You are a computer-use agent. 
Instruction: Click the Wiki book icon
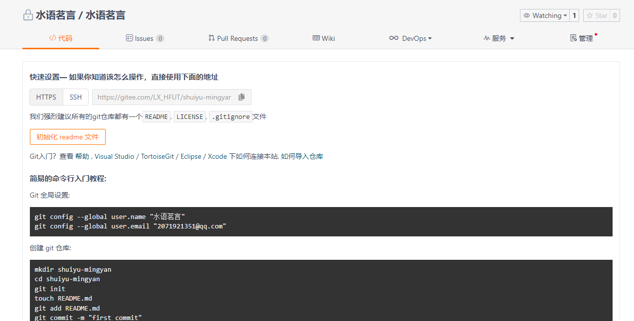[x=316, y=38]
